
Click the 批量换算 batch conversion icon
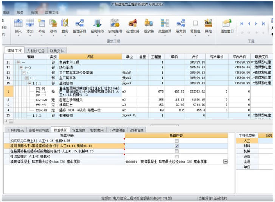165,23
